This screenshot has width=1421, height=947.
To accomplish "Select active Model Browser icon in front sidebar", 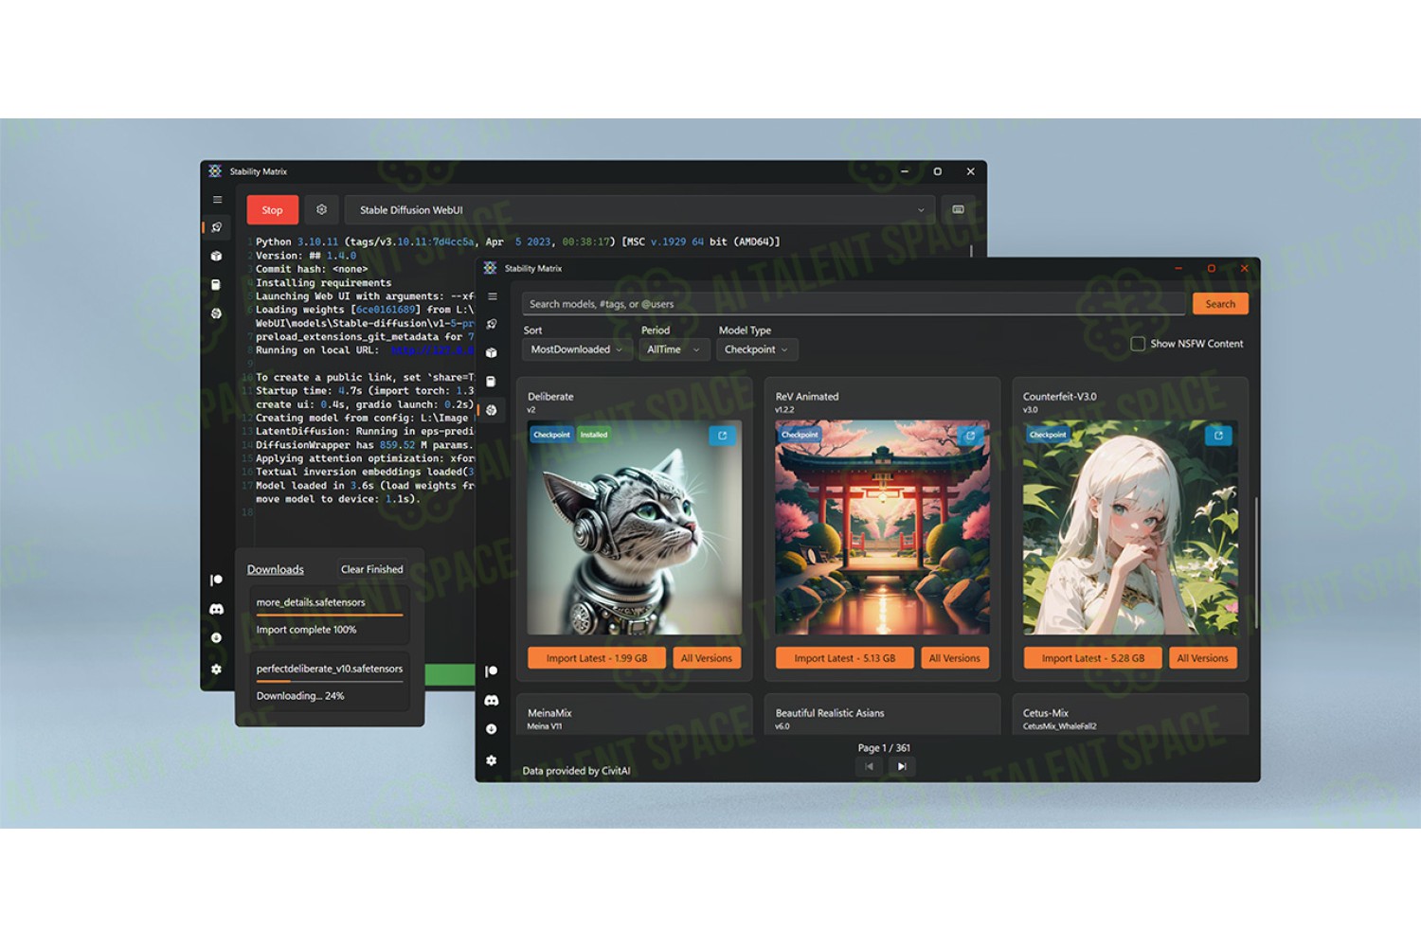I will [x=492, y=410].
